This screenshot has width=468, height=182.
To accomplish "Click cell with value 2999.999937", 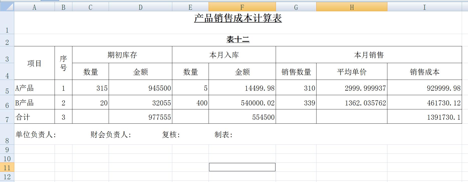I will coord(352,87).
